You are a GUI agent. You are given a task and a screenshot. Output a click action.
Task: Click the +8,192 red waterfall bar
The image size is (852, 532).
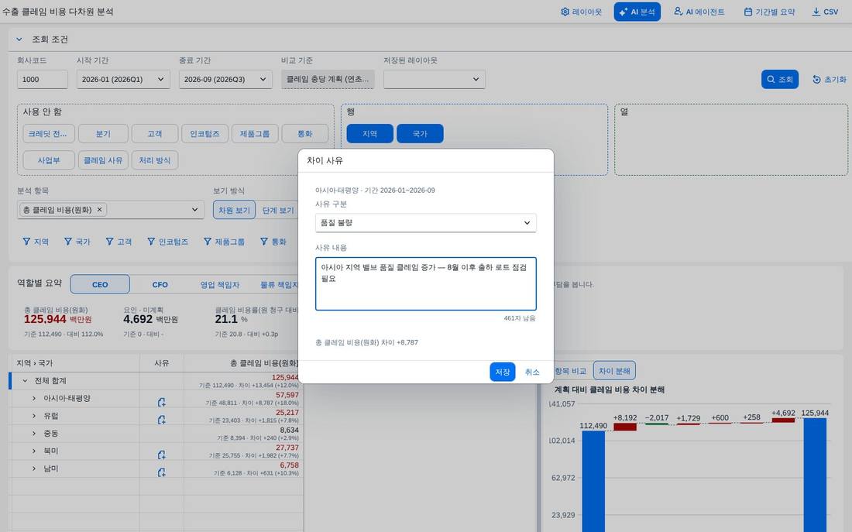coord(625,427)
